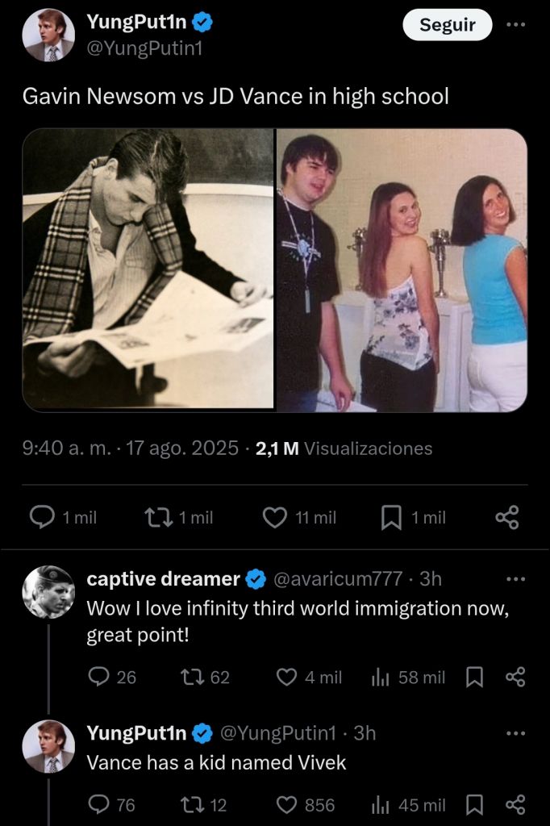This screenshot has height=826, width=550.
Task: Open more options on main post
Action: pos(515,25)
